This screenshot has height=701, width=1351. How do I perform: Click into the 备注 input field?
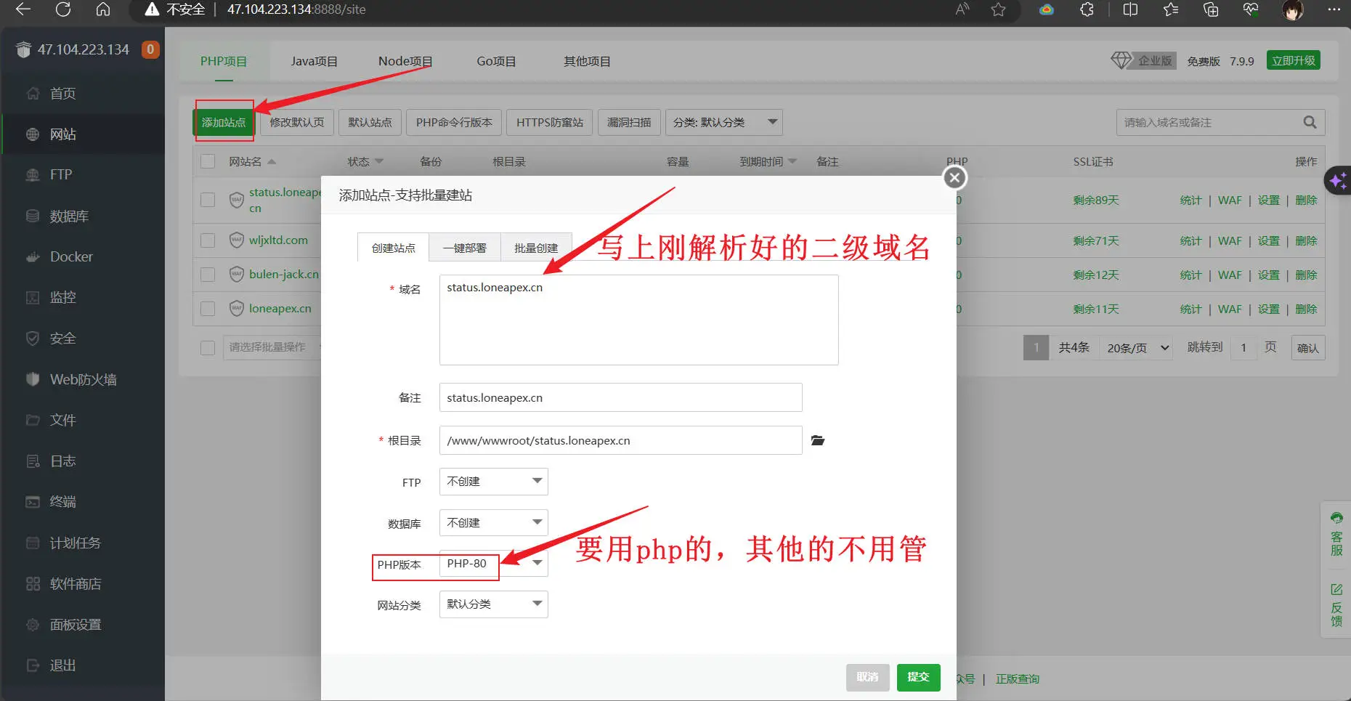pos(620,397)
